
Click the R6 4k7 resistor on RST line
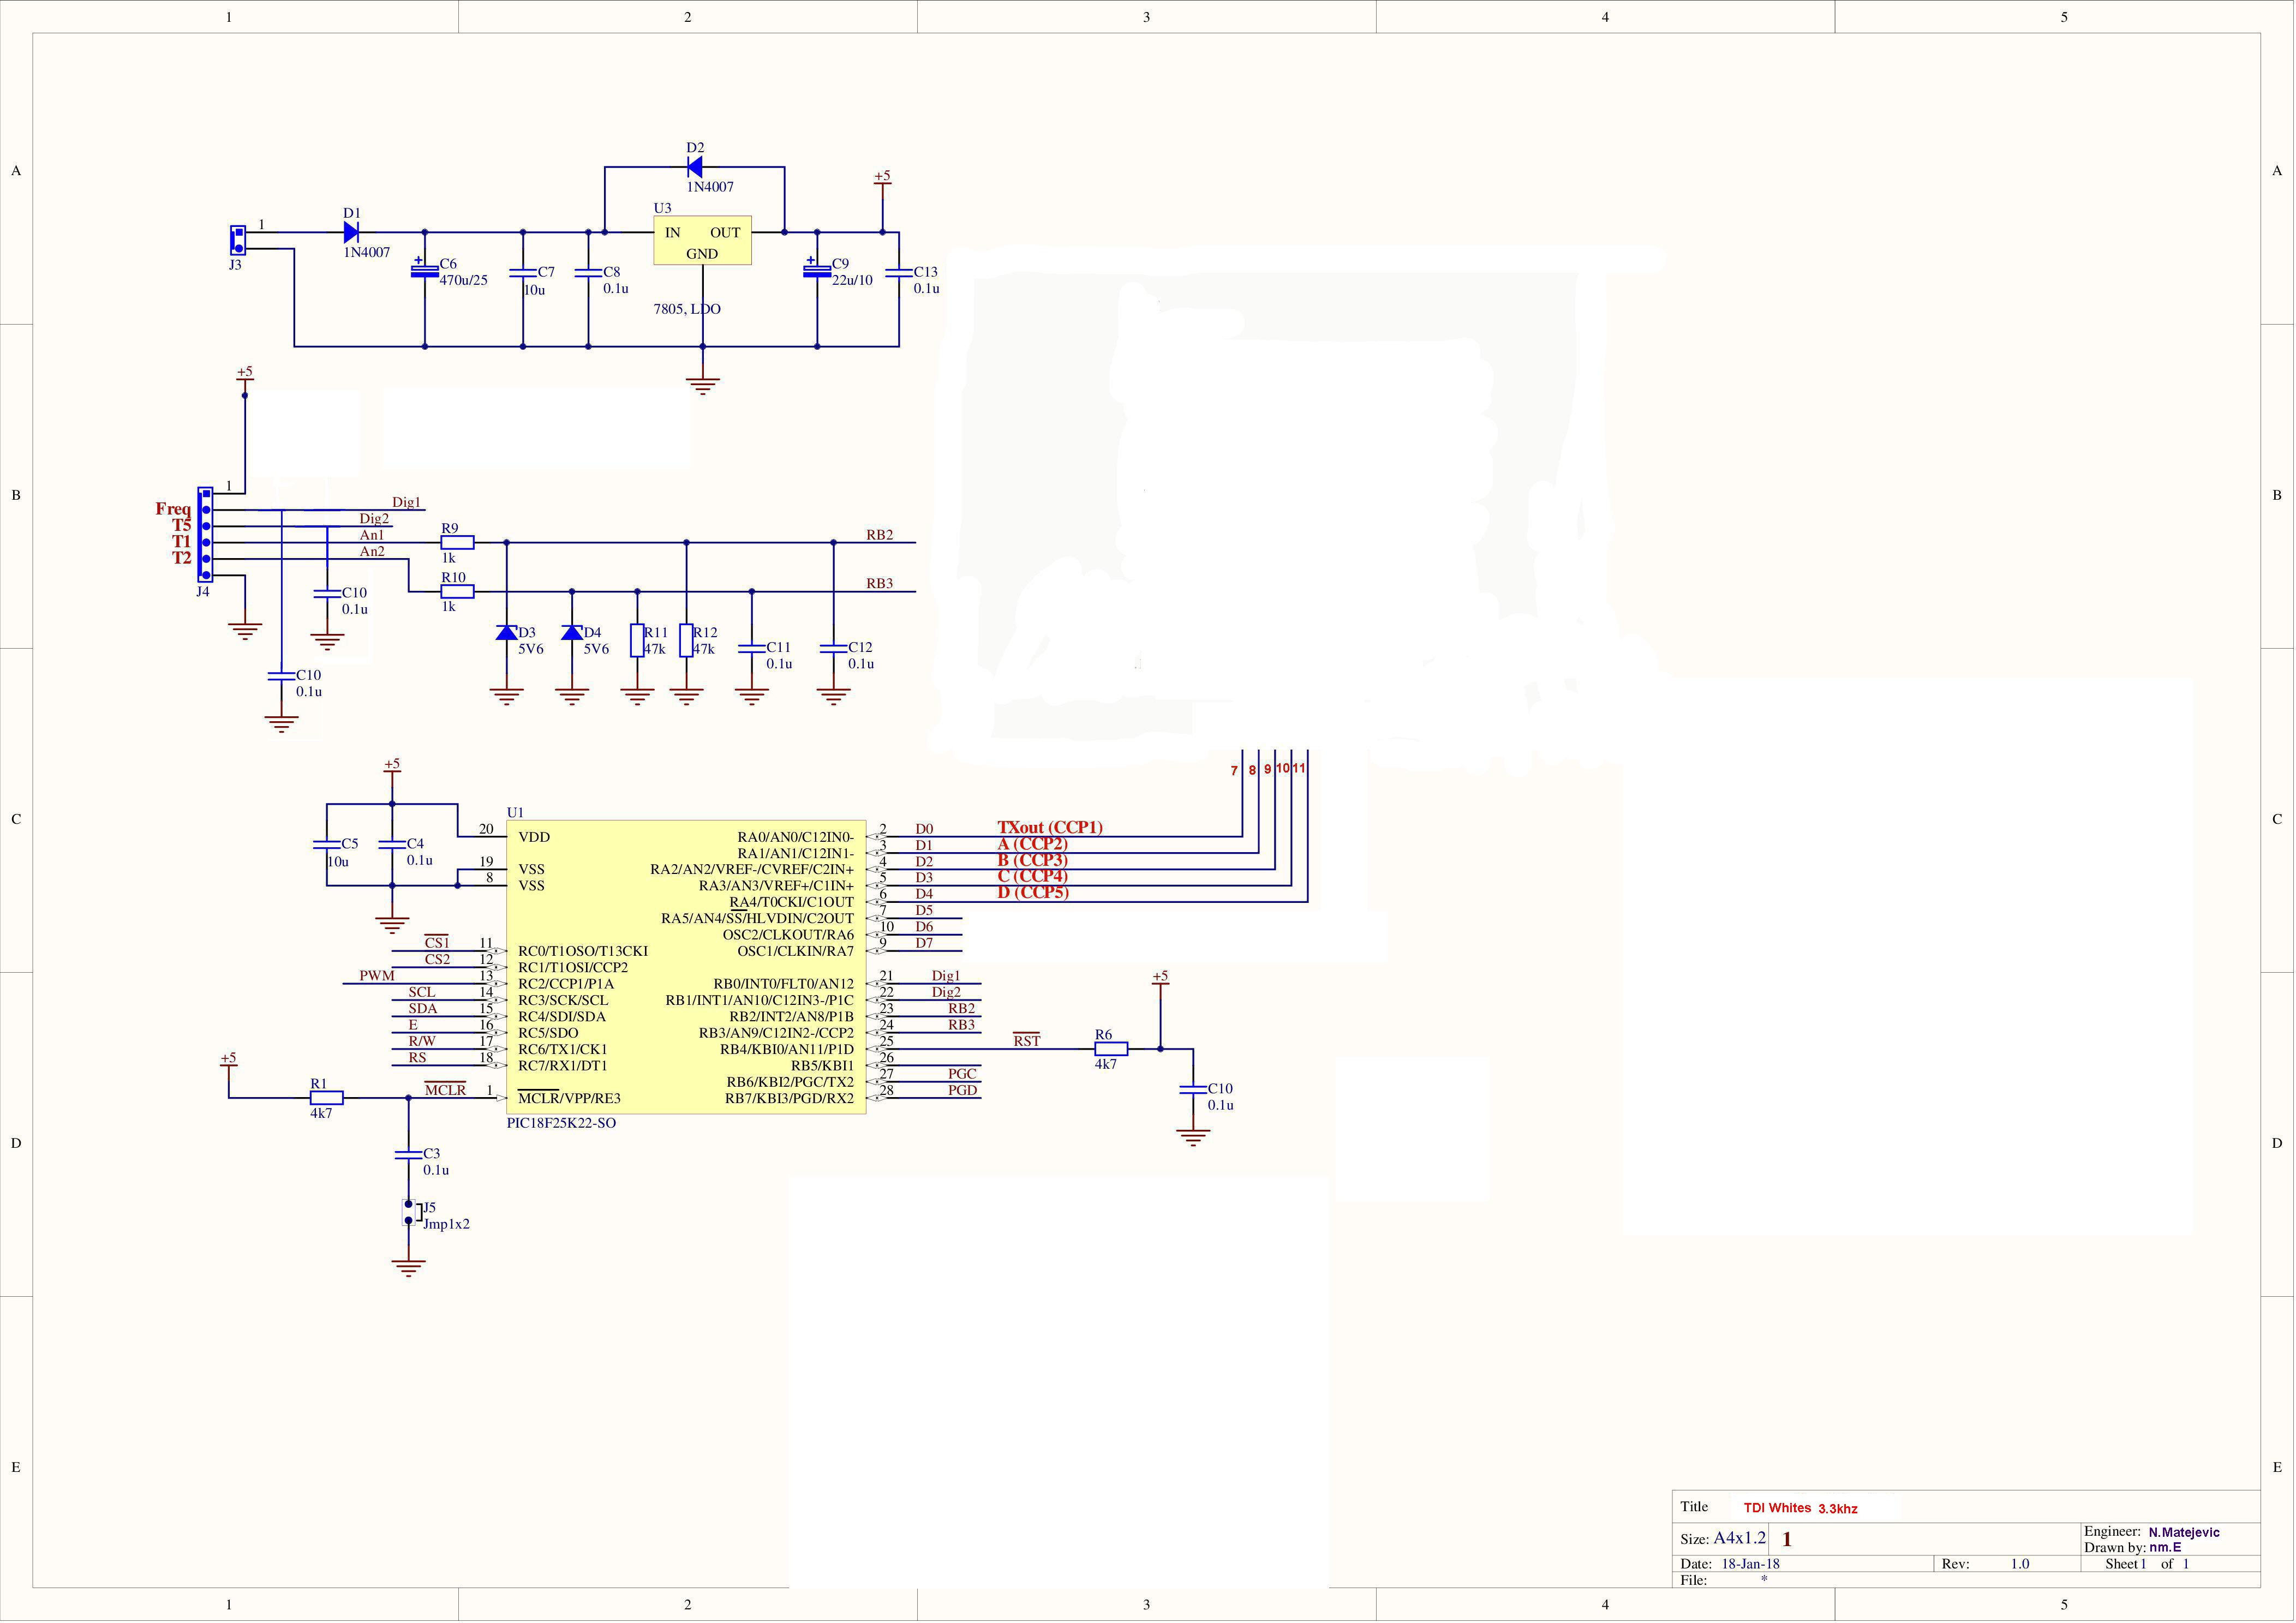1111,1050
